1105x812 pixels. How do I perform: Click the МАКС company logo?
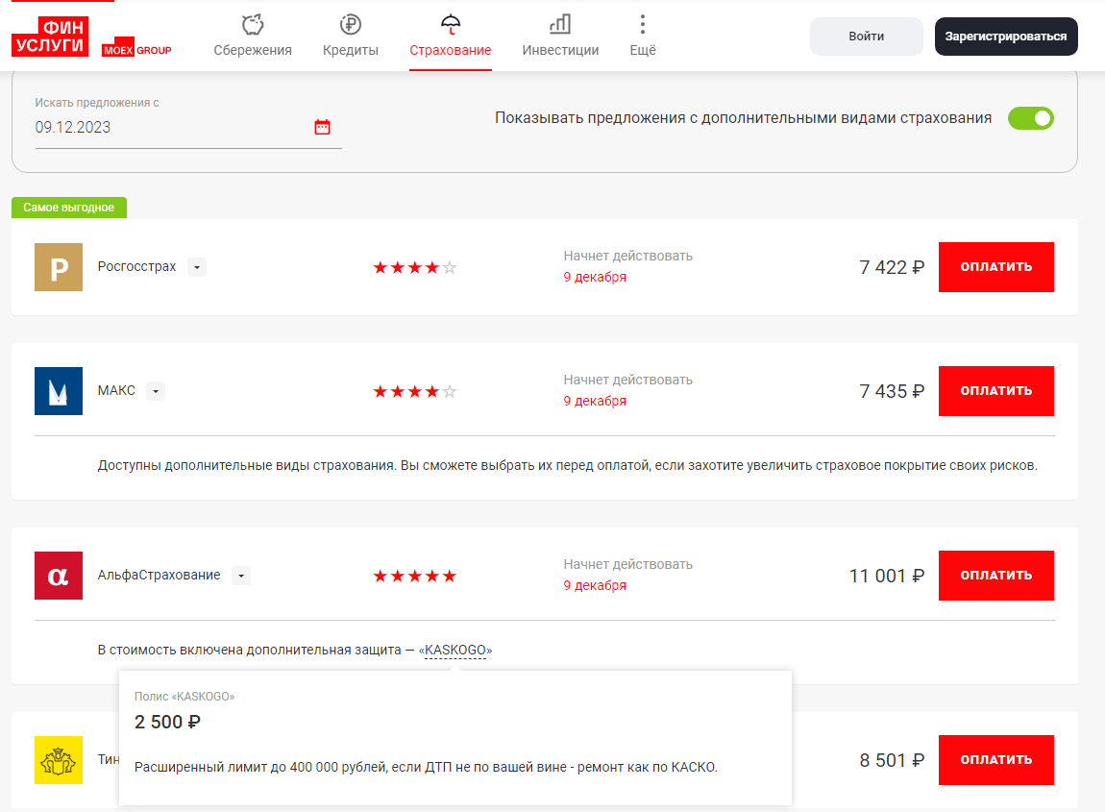(59, 391)
